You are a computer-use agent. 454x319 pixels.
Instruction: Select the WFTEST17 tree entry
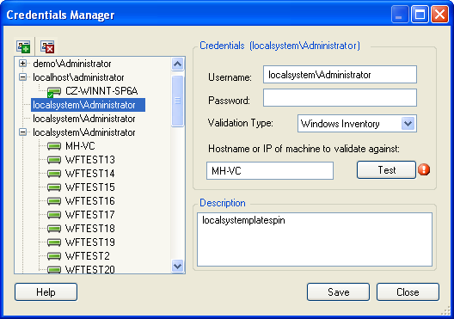point(90,215)
